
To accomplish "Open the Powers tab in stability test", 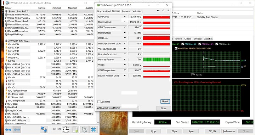I will click(x=178, y=39).
